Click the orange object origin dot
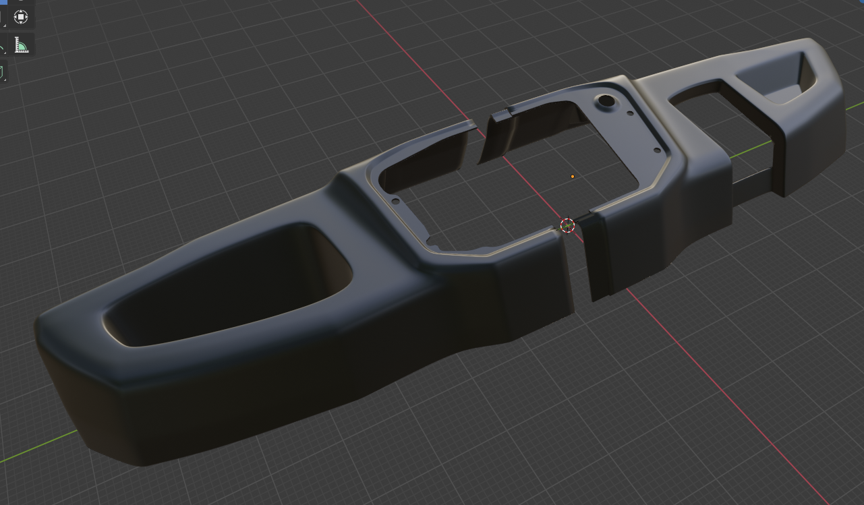864x505 pixels. pos(573,177)
